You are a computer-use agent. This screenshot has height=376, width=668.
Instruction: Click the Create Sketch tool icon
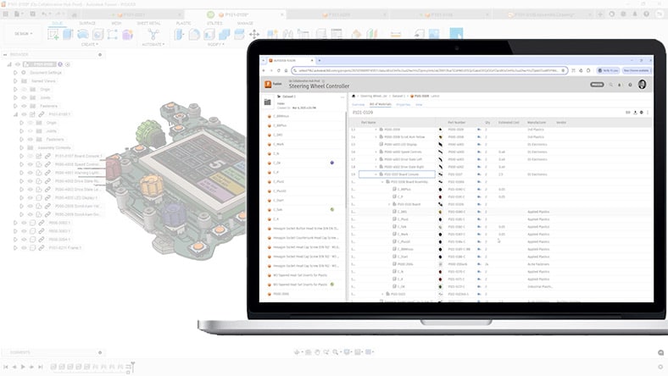pyautogui.click(x=56, y=34)
